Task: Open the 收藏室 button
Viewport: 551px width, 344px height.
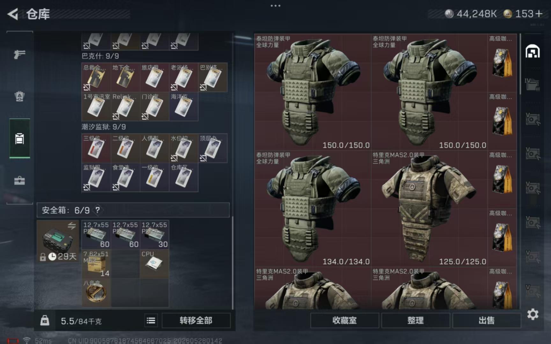Action: (344, 320)
